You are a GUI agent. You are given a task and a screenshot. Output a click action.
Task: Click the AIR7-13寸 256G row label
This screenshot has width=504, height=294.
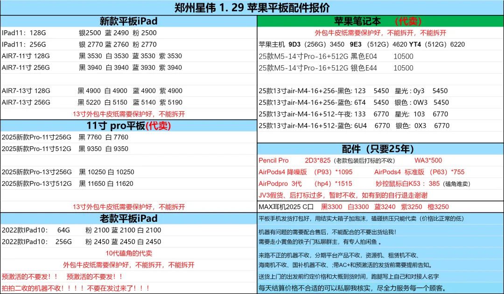pos(26,103)
